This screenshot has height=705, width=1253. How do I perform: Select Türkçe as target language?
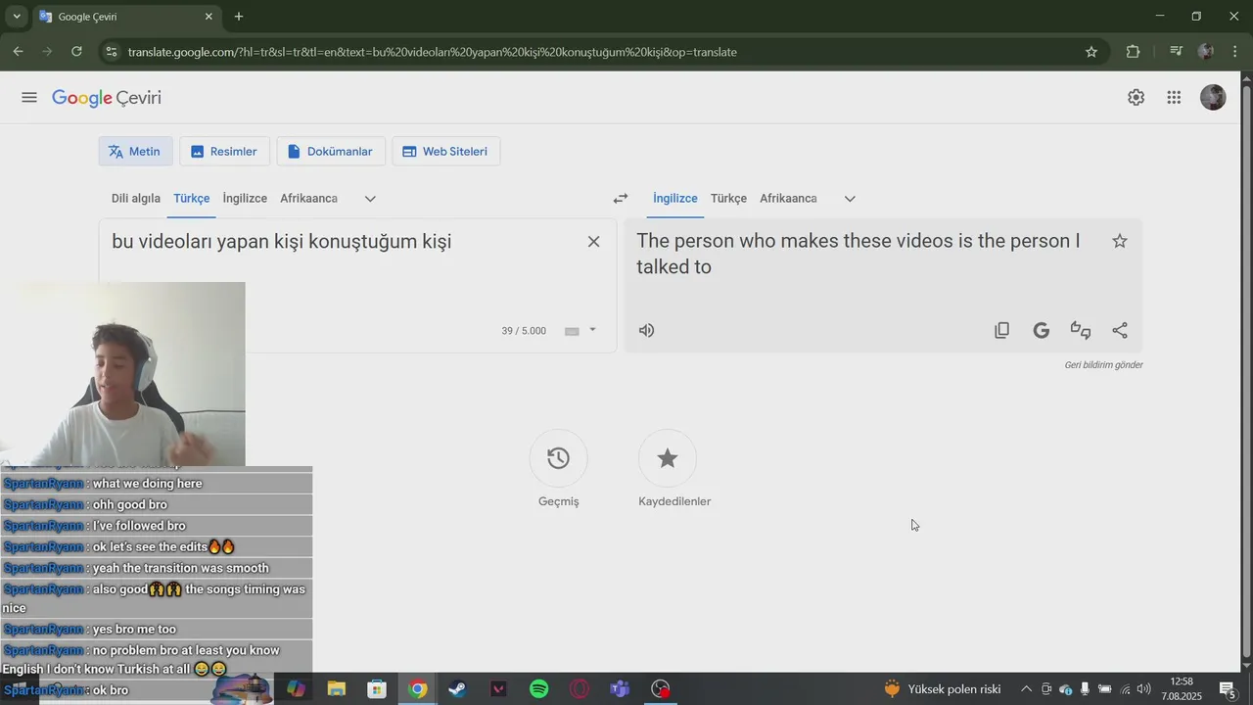(x=728, y=199)
